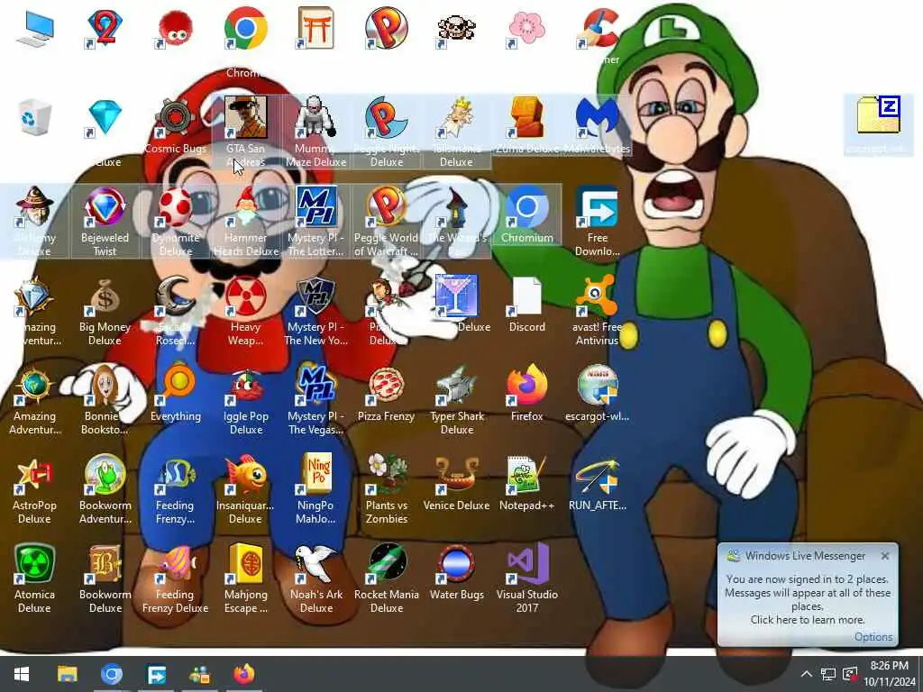Select the escargot-wl installer icon
The height and width of the screenshot is (692, 923).
pos(597,386)
